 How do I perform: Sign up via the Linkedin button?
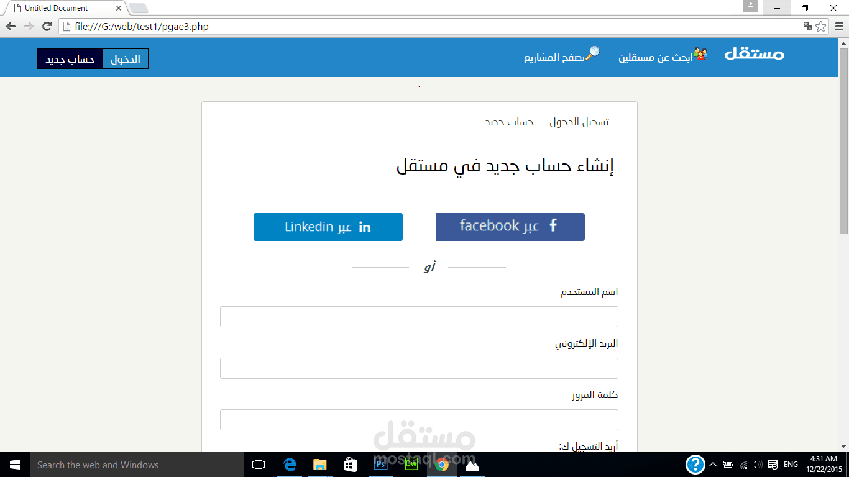coord(328,227)
